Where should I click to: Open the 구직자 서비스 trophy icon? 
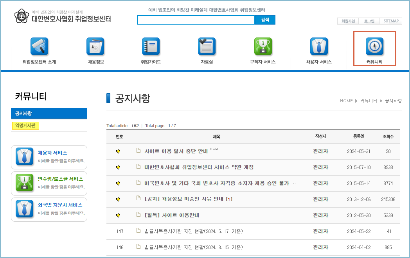point(263,46)
